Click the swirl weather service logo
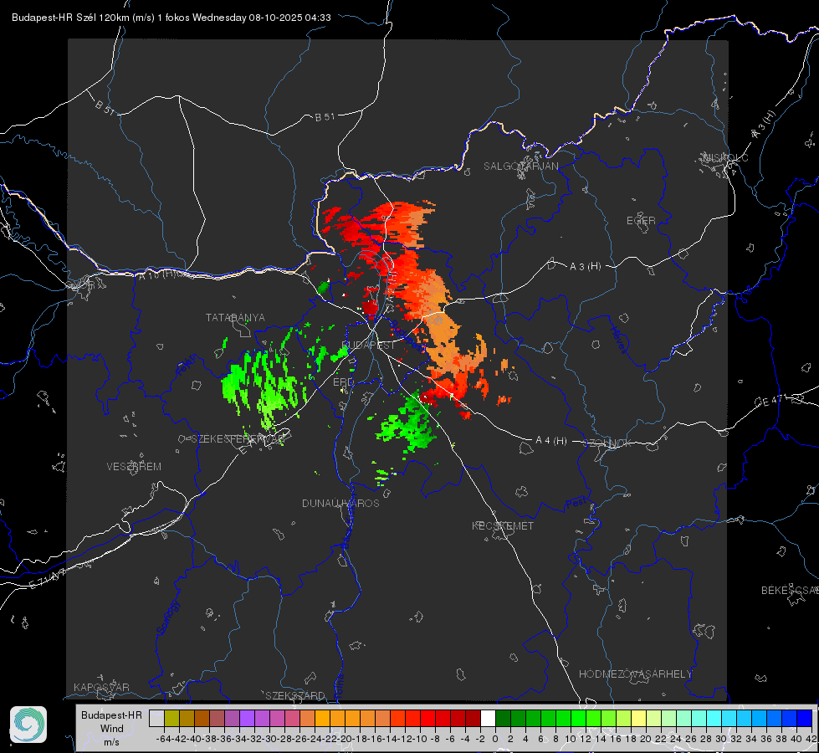 [28, 725]
